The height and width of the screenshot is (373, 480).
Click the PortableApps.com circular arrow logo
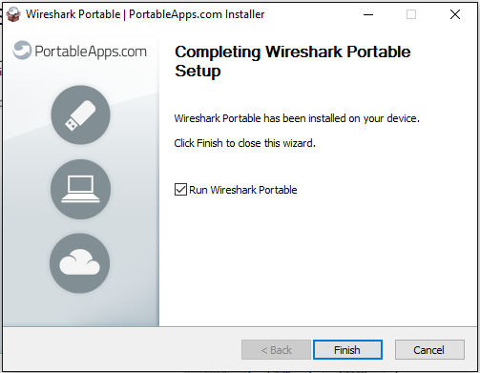[x=22, y=51]
